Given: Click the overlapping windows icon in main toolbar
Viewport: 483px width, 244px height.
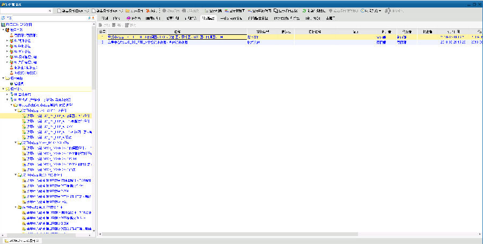Looking at the screenshot, I should point(276,11).
